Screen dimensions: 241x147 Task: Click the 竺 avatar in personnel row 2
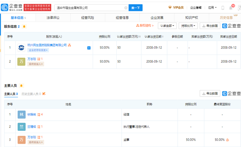coord(21,127)
